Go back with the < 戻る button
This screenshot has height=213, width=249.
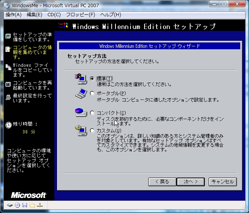(x=162, y=182)
